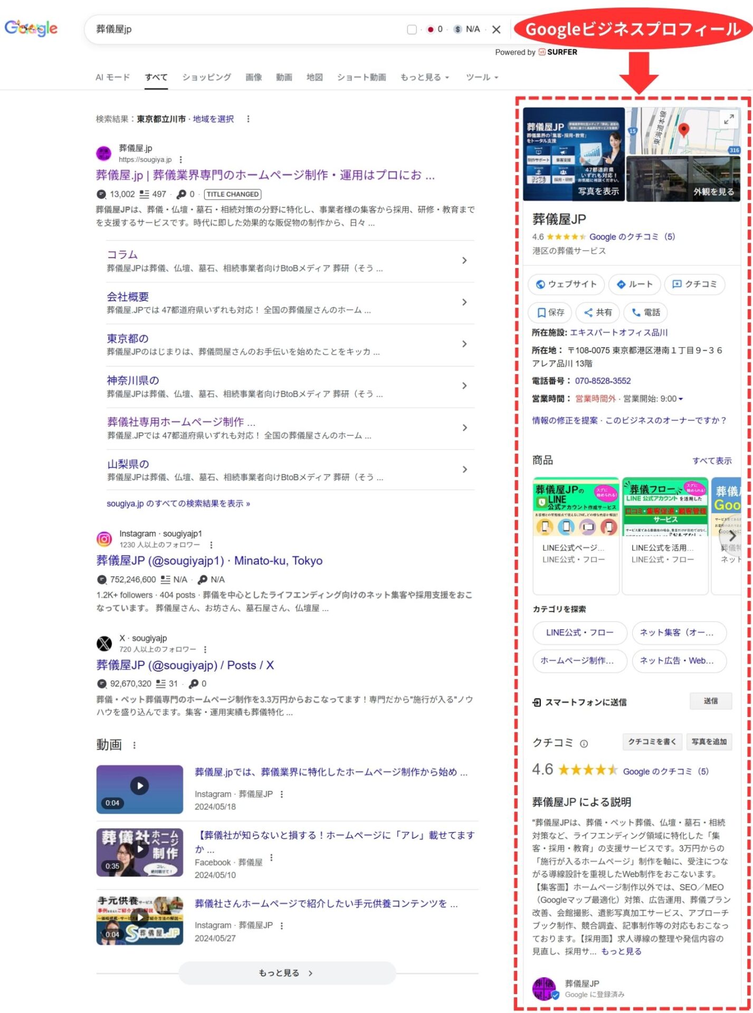Open 葬儀屋JP (@sougiyajp1) Minato-ku, Tokyo link
This screenshot has height=1013, width=753.
[209, 561]
